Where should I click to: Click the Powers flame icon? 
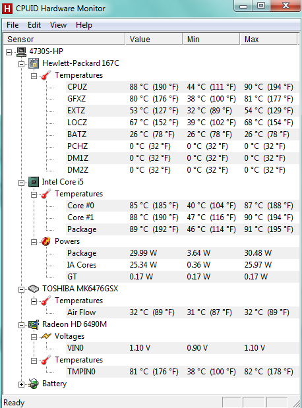[45, 241]
